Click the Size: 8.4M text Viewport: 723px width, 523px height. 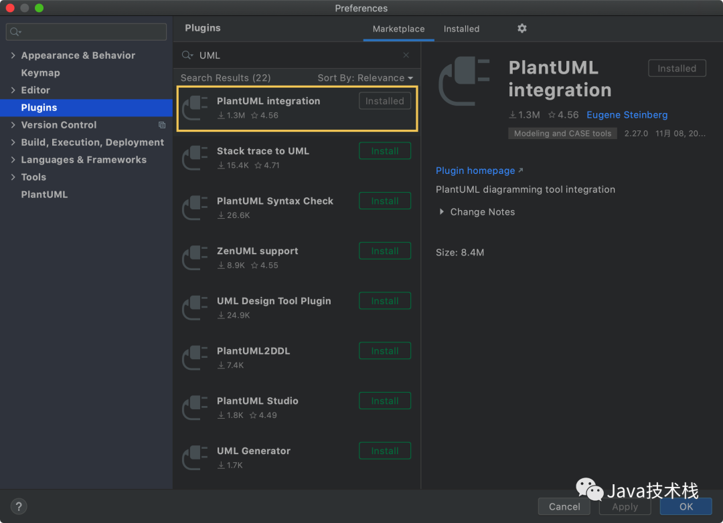[x=460, y=253]
